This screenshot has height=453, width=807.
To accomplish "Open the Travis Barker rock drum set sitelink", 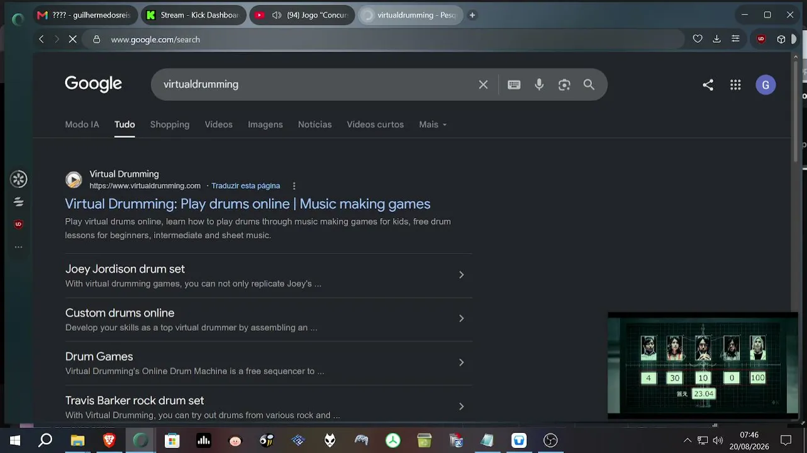I will 135,400.
